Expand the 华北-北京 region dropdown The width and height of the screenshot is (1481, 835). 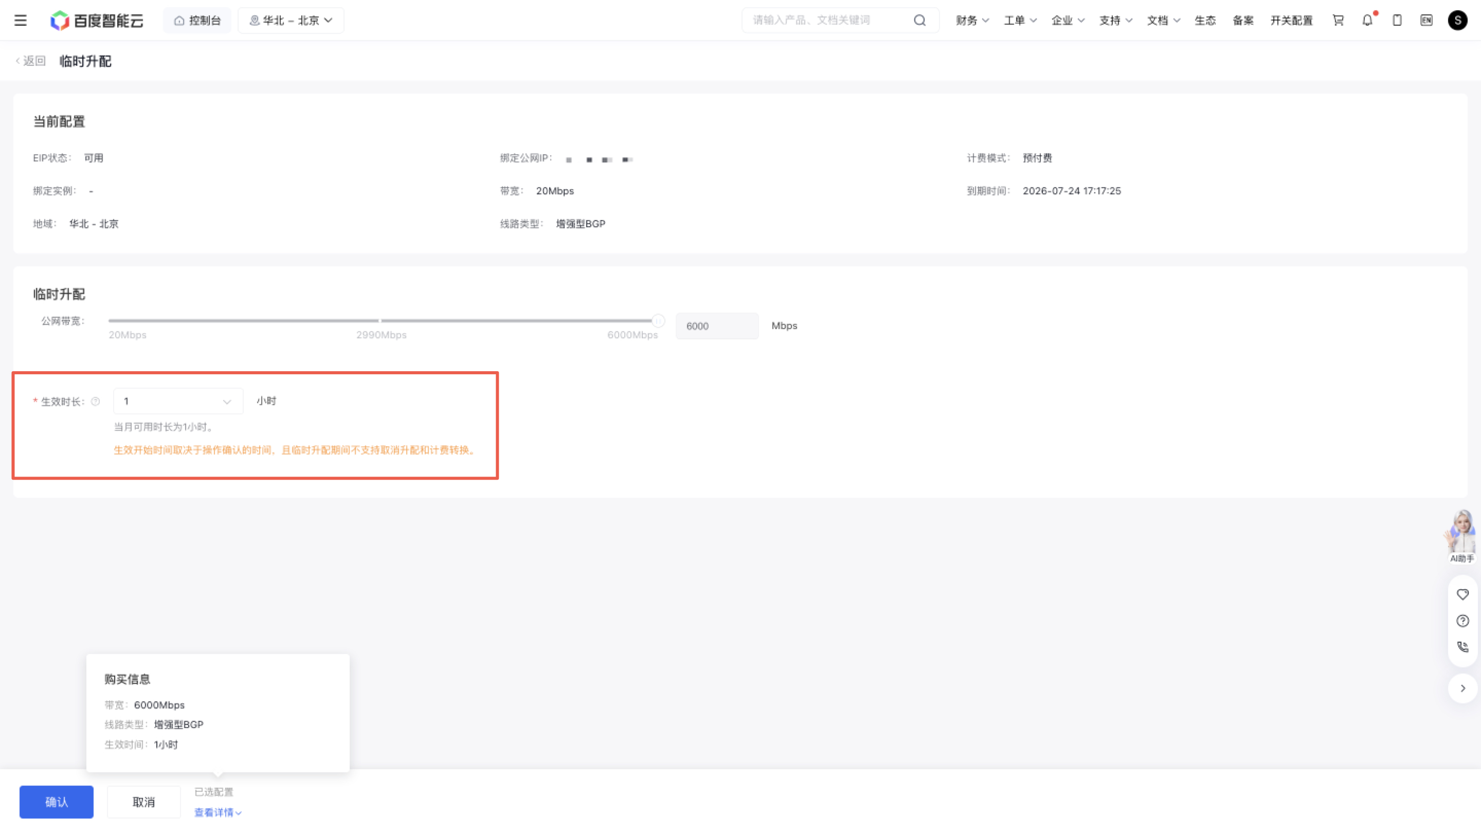[291, 21]
